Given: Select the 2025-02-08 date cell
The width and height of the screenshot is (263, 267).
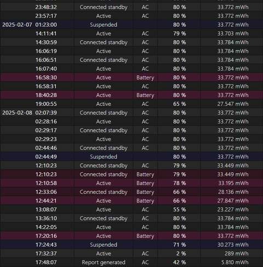Looking at the screenshot, I should (x=17, y=113).
